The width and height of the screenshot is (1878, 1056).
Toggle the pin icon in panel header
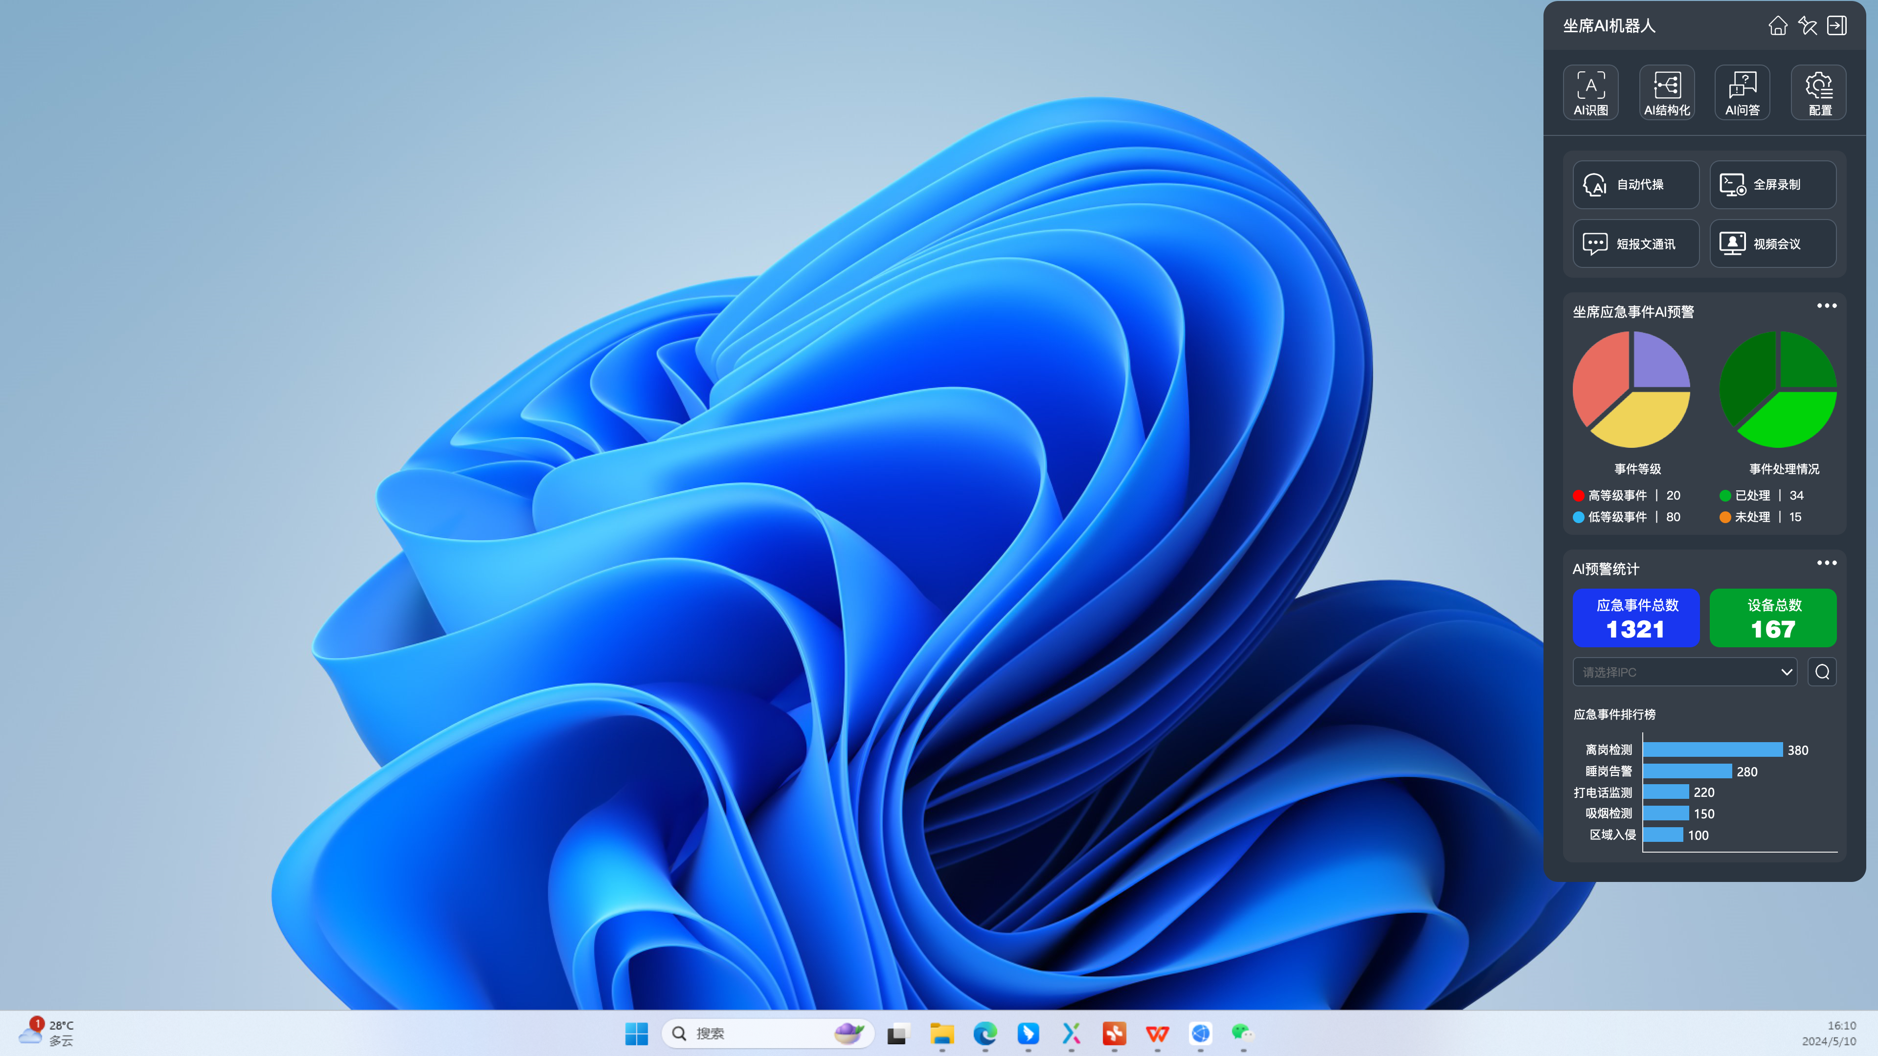(x=1808, y=25)
